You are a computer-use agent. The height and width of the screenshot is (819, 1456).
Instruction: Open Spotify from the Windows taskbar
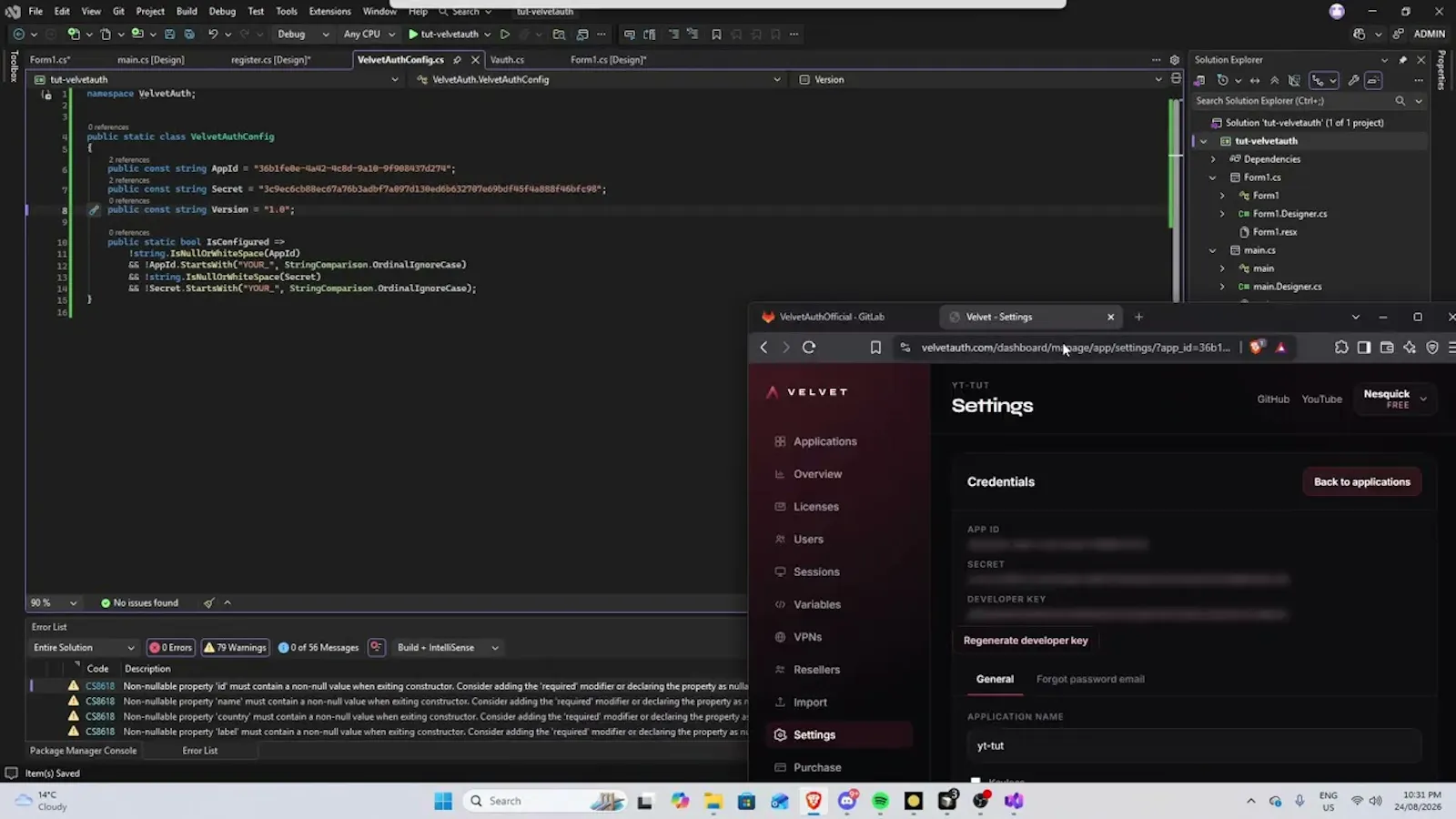[x=880, y=801]
